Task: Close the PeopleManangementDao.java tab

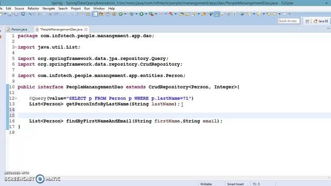Action: point(86,29)
